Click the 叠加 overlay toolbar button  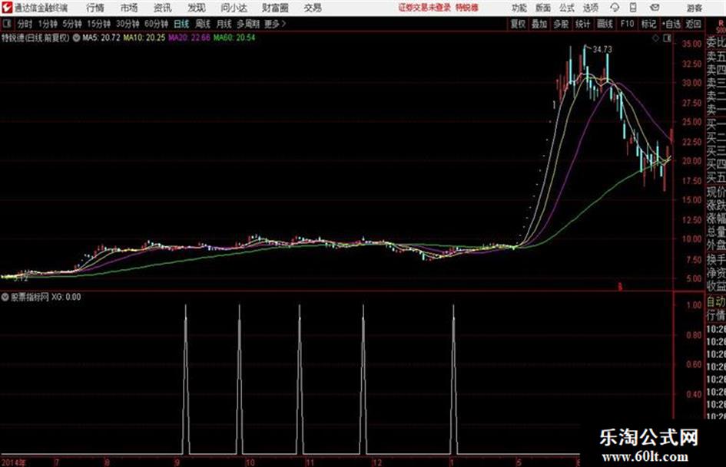pos(539,24)
